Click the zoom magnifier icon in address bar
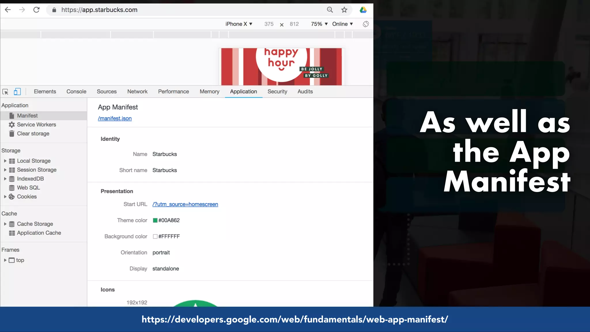This screenshot has height=332, width=590. coord(330,10)
